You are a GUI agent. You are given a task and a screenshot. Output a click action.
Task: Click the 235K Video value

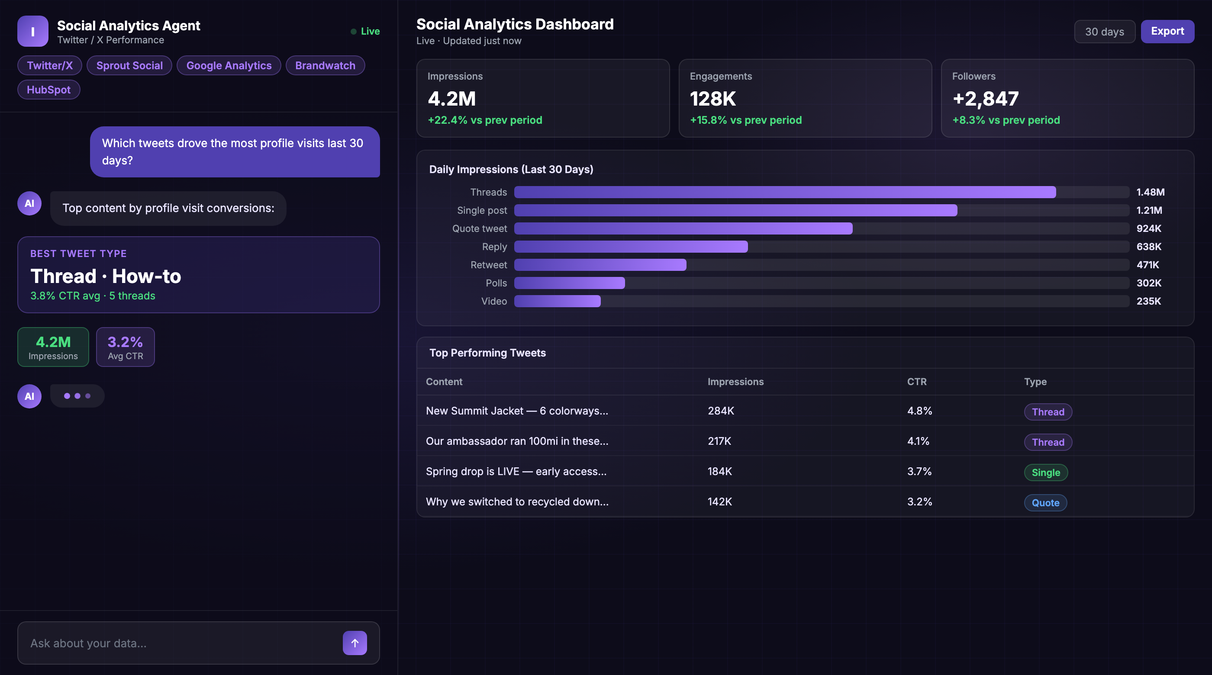(x=1148, y=301)
